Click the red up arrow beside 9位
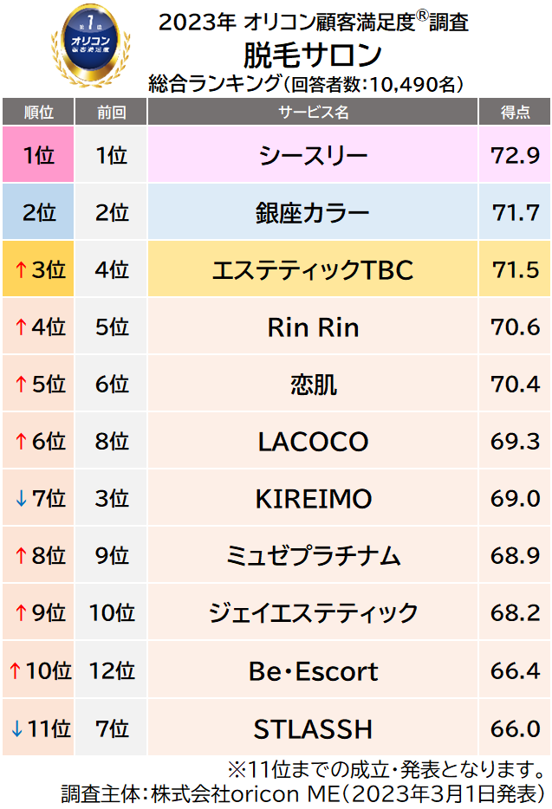Viewport: 552px width, 809px height. tap(19, 613)
